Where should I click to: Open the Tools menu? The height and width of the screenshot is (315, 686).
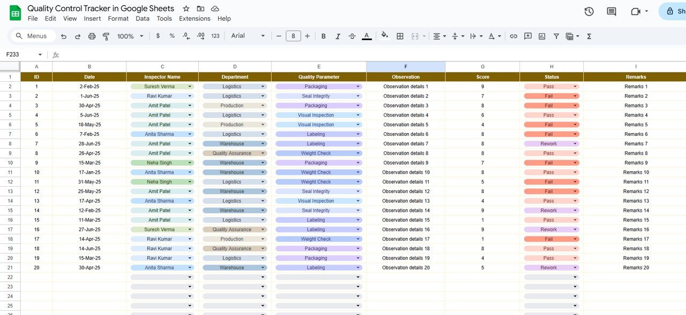click(x=165, y=19)
